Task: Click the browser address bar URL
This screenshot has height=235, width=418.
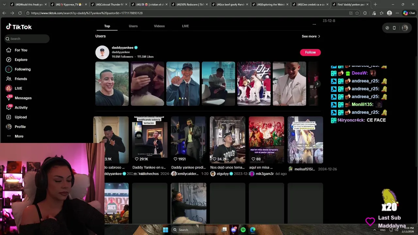Action: pyautogui.click(x=87, y=13)
